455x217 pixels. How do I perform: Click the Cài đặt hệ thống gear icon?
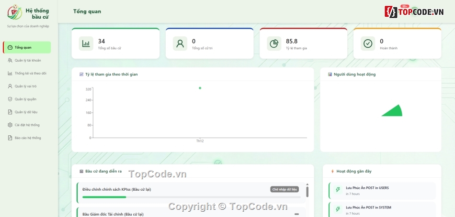(x=10, y=125)
